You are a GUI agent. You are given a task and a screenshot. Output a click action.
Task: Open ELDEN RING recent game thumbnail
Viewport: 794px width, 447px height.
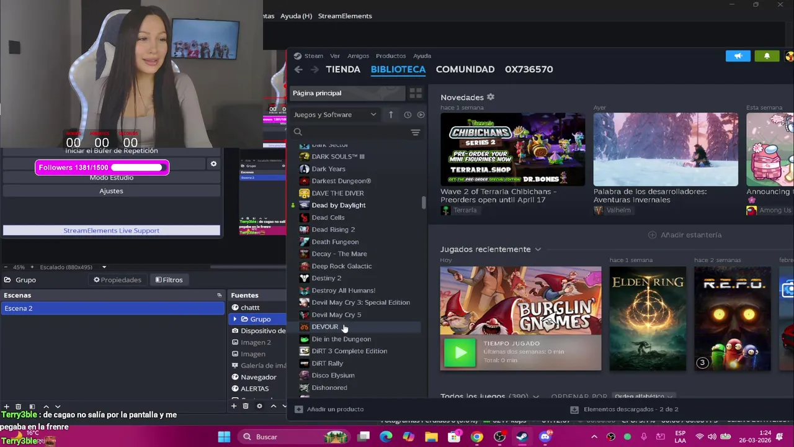coord(648,319)
